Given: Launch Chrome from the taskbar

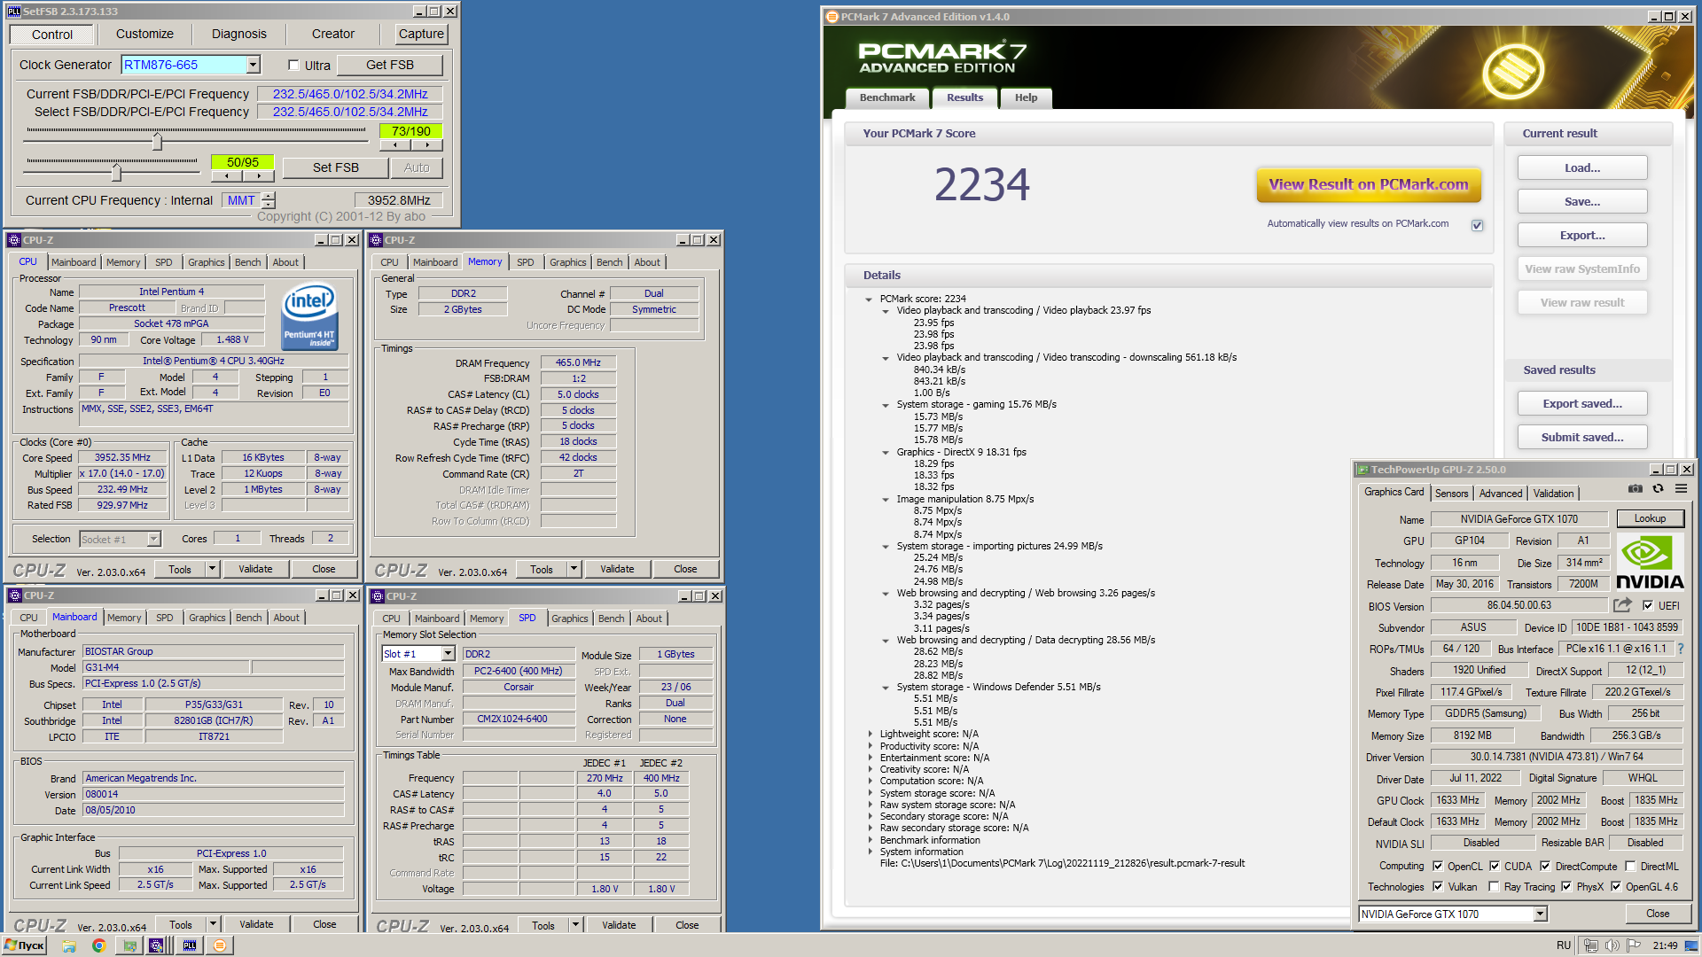Looking at the screenshot, I should (98, 945).
